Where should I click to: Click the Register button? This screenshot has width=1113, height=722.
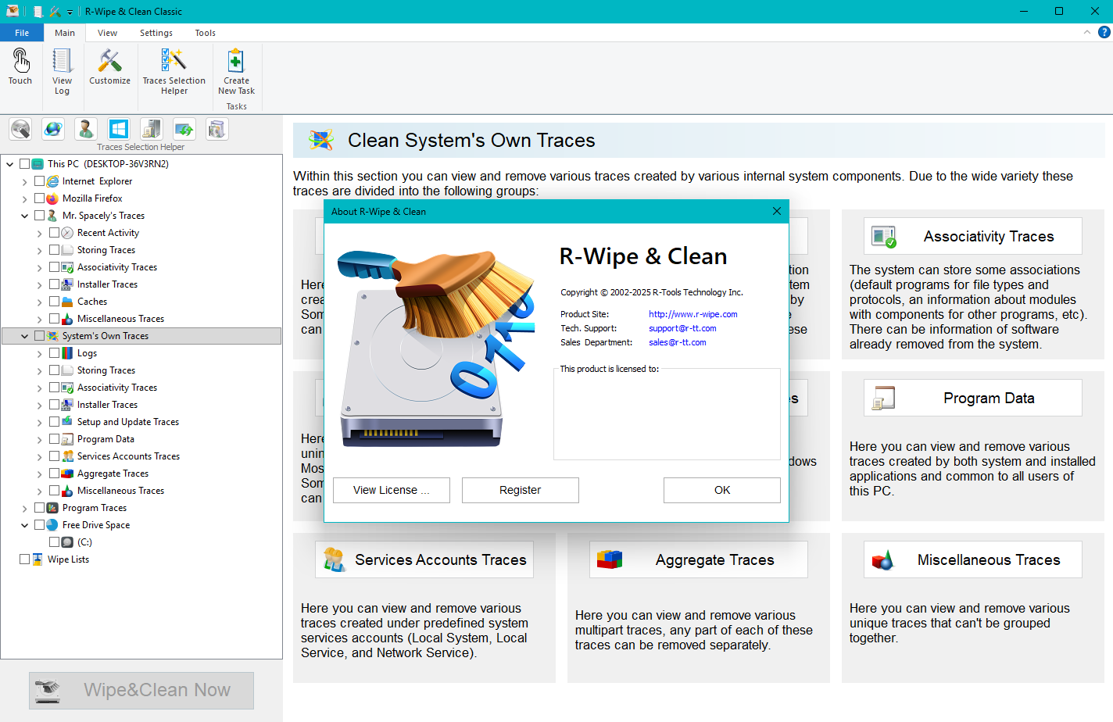tap(521, 490)
